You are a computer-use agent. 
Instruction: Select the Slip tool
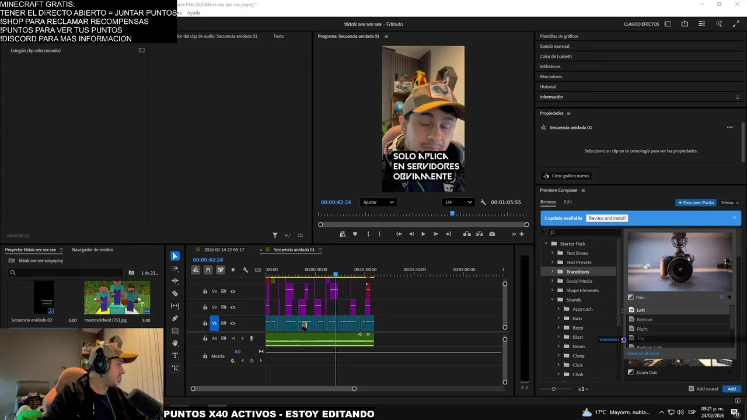click(x=175, y=306)
